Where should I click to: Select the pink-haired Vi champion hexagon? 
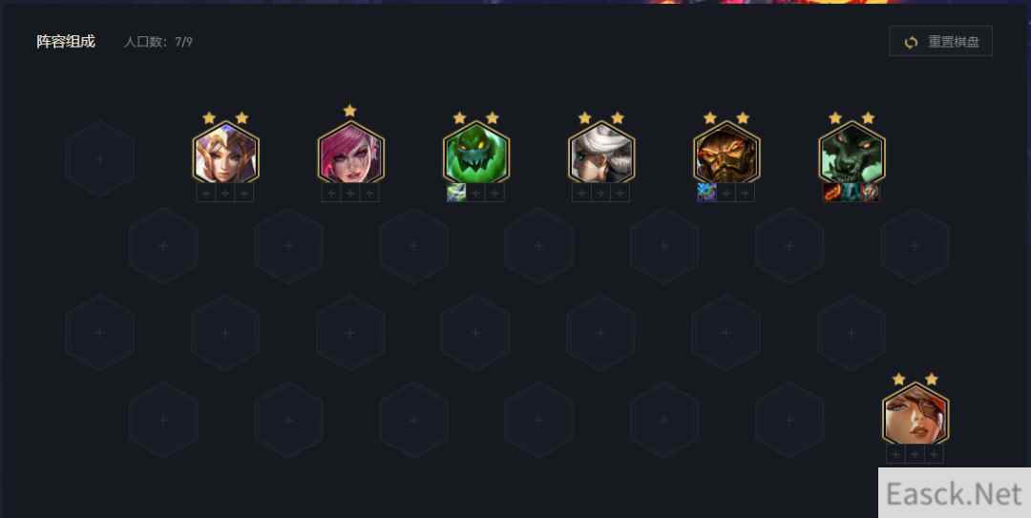[351, 153]
